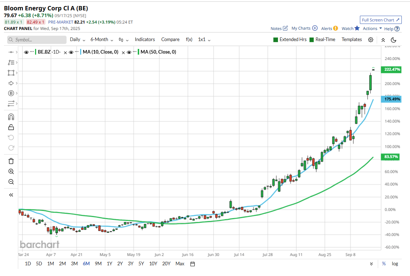Click the lock drawings icon
This screenshot has width=410, height=276.
click(x=11, y=127)
